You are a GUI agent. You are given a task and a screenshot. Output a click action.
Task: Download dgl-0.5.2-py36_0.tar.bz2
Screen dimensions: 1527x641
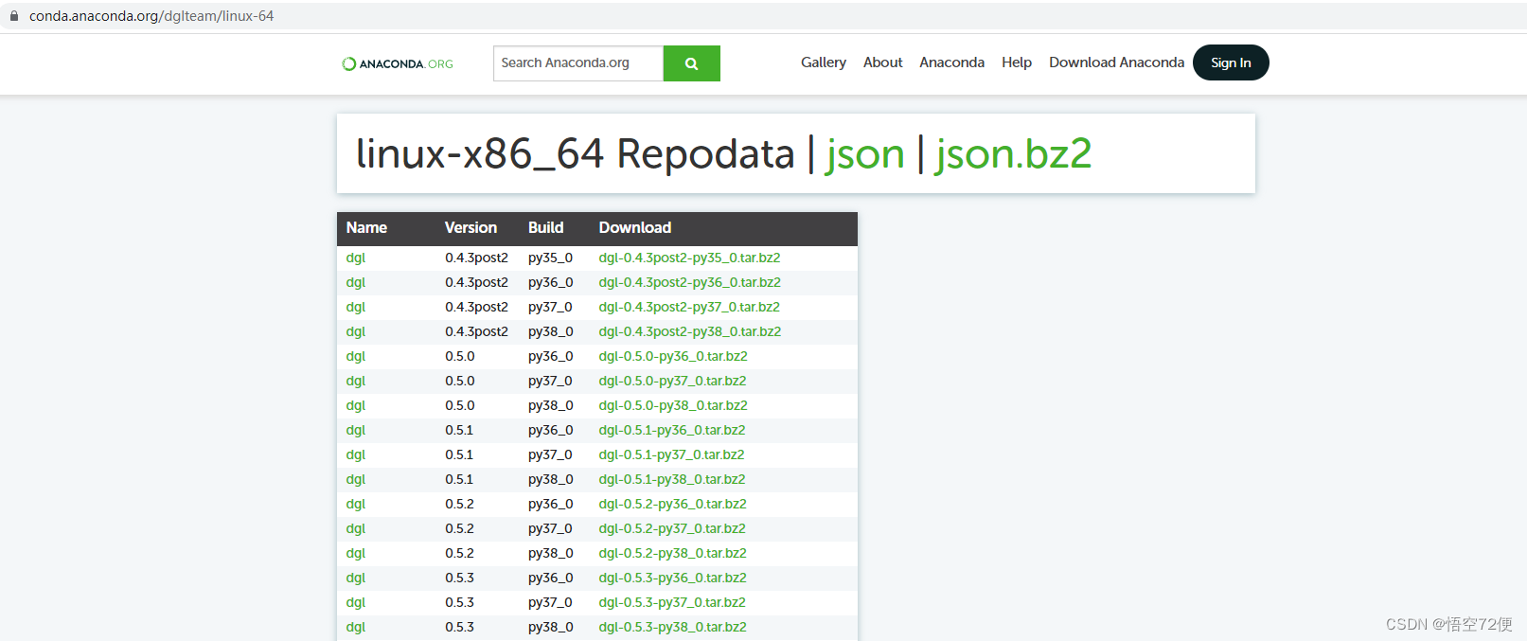pyautogui.click(x=672, y=504)
